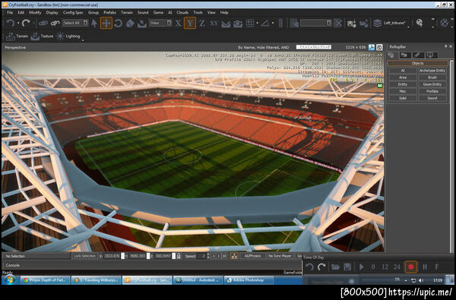Toggle the AI/Physics button
Viewport: 456px width, 300px height.
coord(252,256)
